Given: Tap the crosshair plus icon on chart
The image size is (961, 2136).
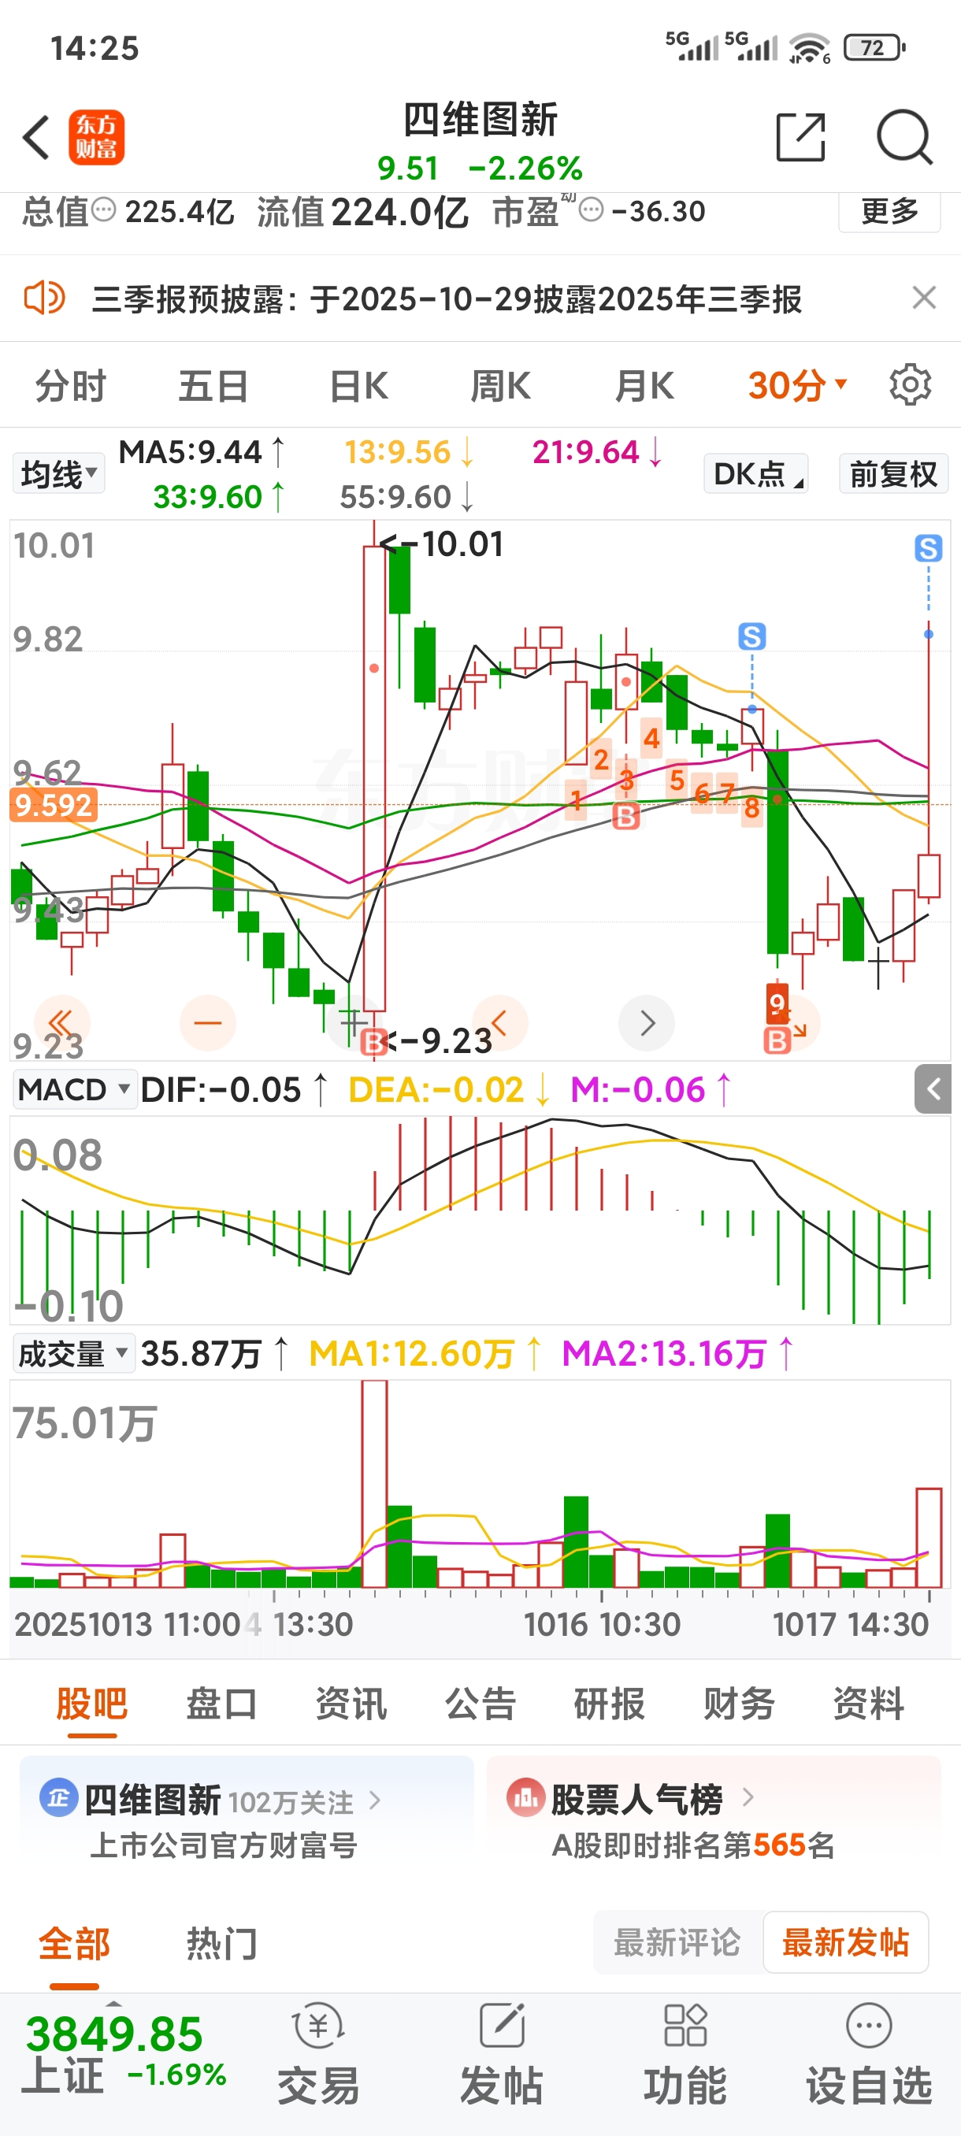Looking at the screenshot, I should tap(354, 1022).
